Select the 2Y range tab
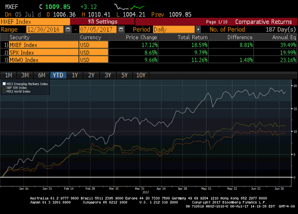This screenshot has height=214, width=298. (91, 75)
